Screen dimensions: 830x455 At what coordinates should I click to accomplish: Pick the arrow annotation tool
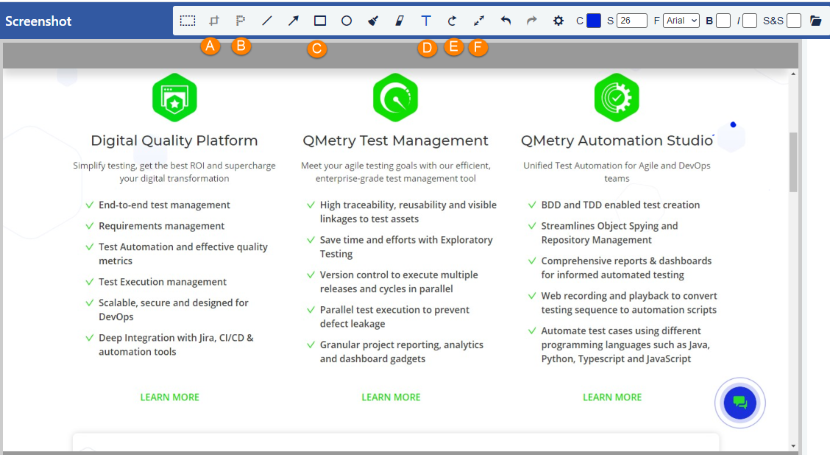293,20
